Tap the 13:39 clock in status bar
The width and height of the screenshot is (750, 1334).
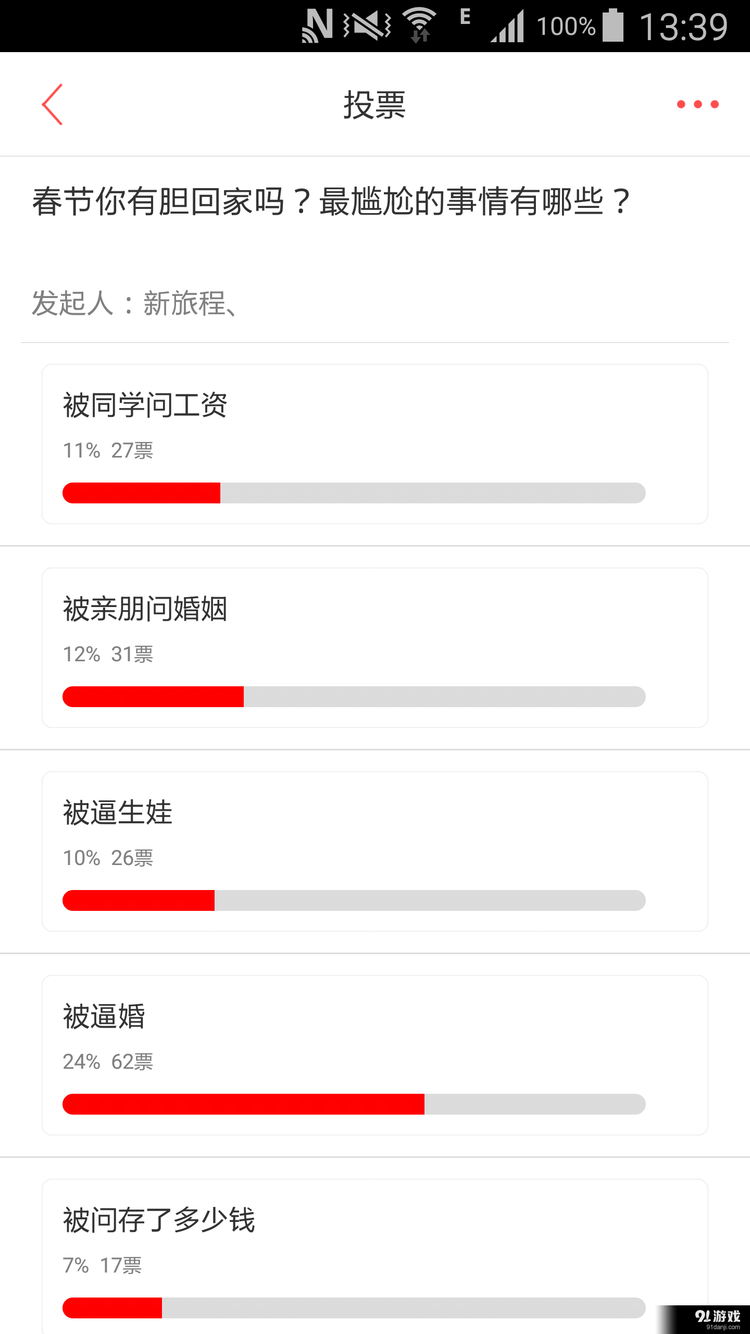[x=683, y=27]
